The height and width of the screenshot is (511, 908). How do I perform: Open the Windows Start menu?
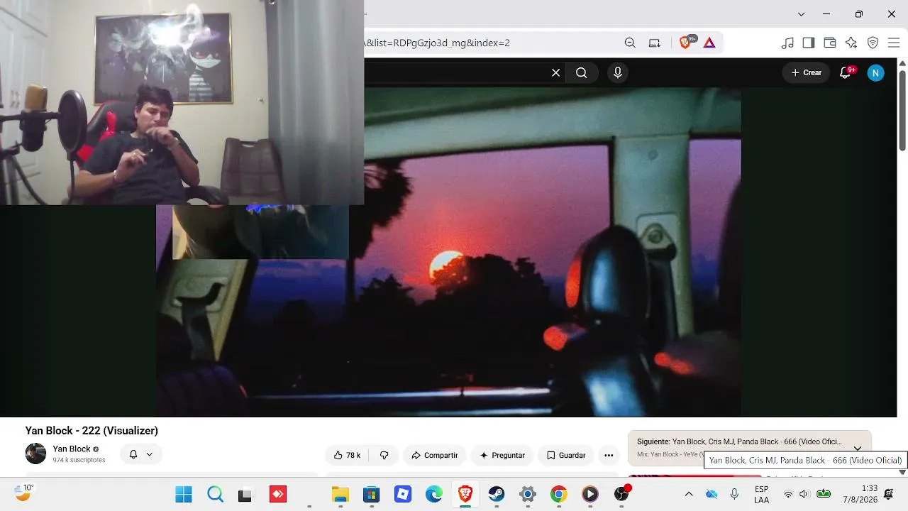tap(184, 494)
